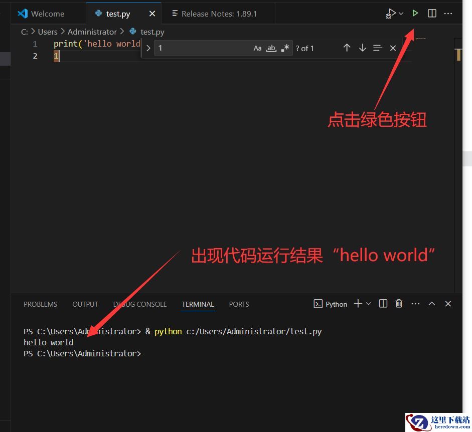
Task: Split the terminal pane
Action: point(383,304)
